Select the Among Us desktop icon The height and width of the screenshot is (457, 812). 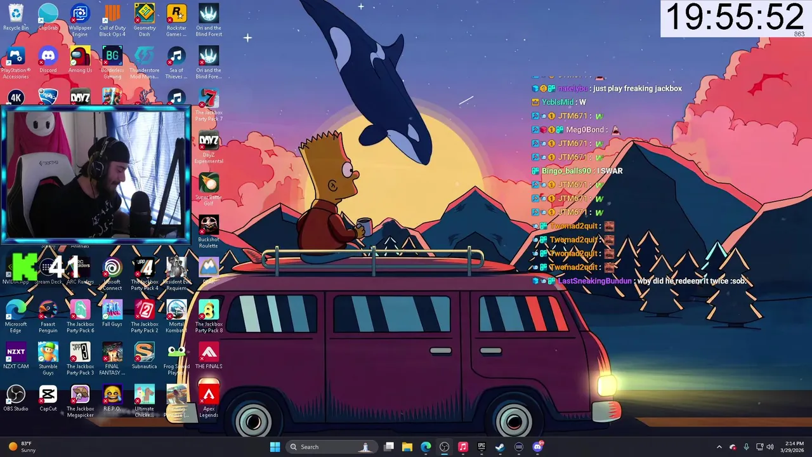(x=80, y=60)
